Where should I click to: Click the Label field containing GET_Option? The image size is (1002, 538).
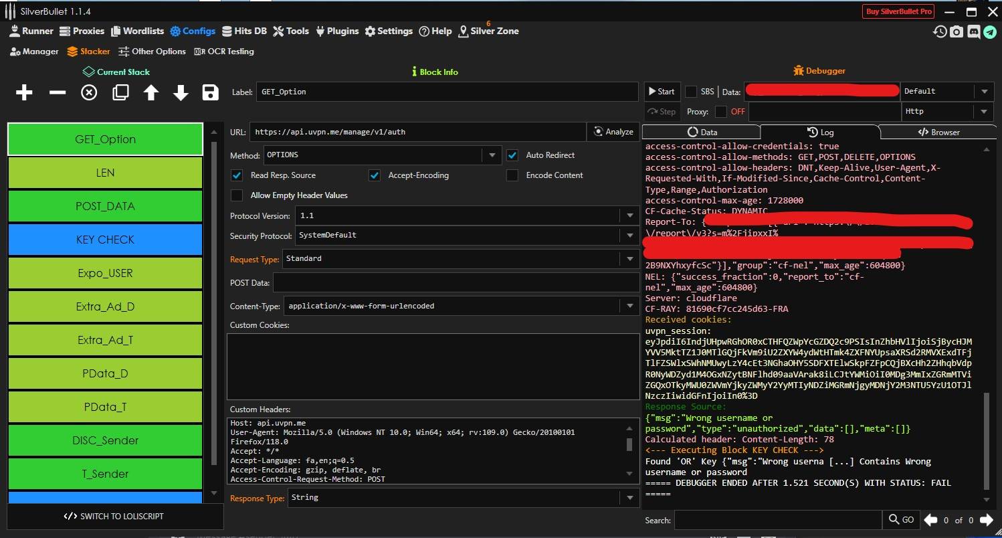coord(447,92)
